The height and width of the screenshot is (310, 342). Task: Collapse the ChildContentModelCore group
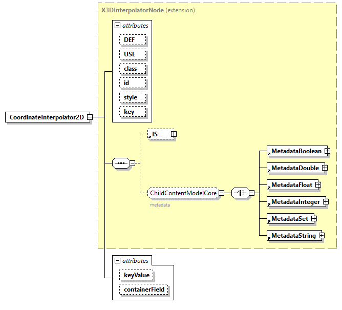222,193
